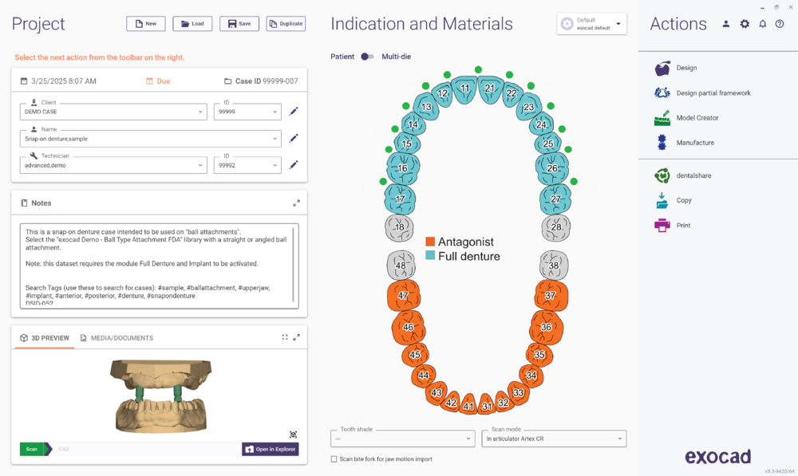Enable Scan bite fork for jaw motion import
The height and width of the screenshot is (476, 798).
click(x=334, y=458)
